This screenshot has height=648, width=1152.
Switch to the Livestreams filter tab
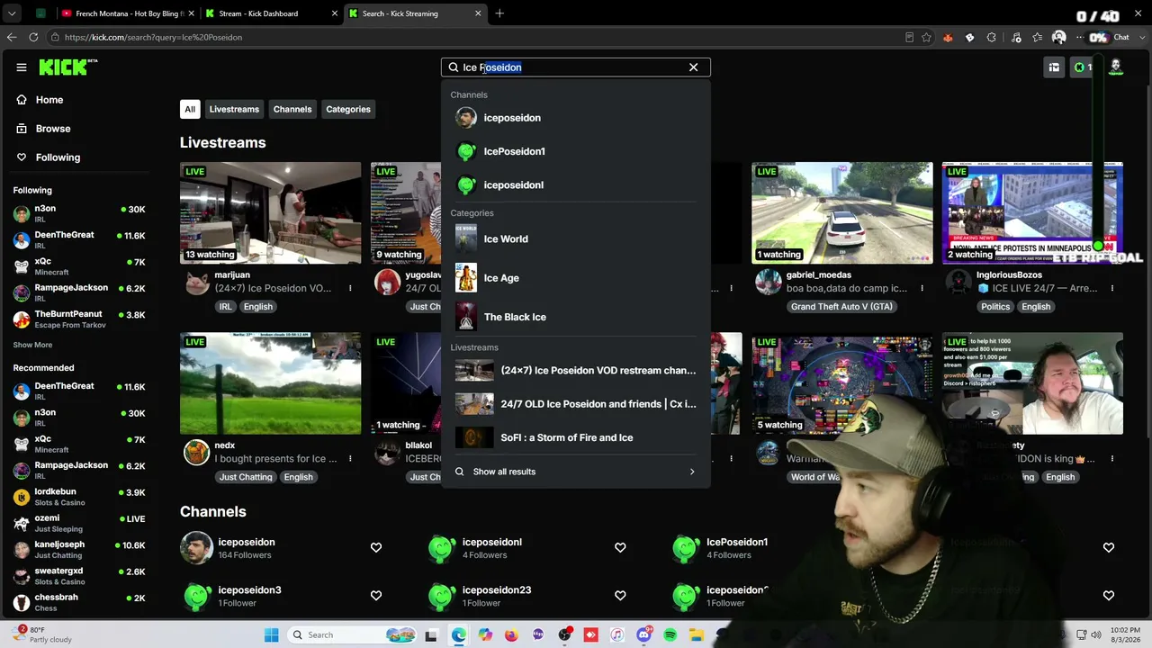234,109
